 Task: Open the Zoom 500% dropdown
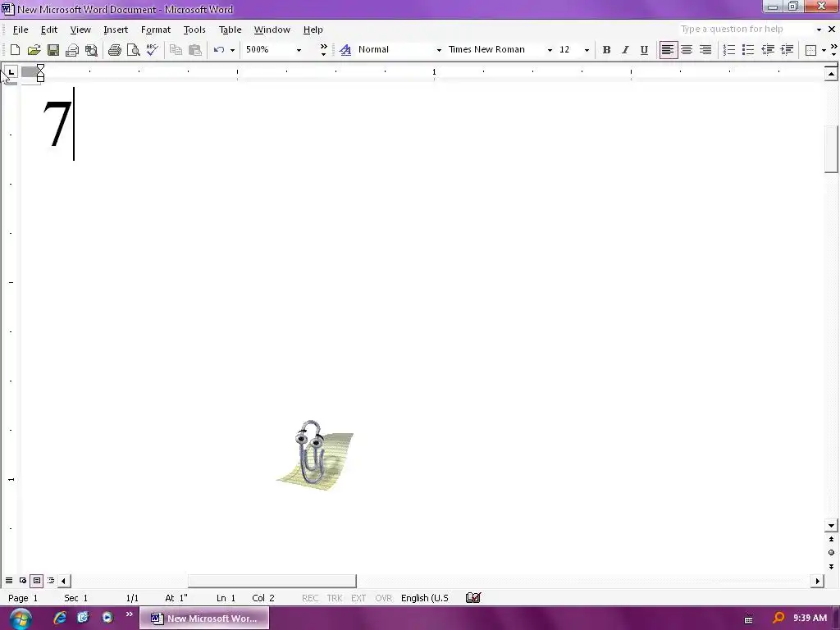[x=299, y=50]
